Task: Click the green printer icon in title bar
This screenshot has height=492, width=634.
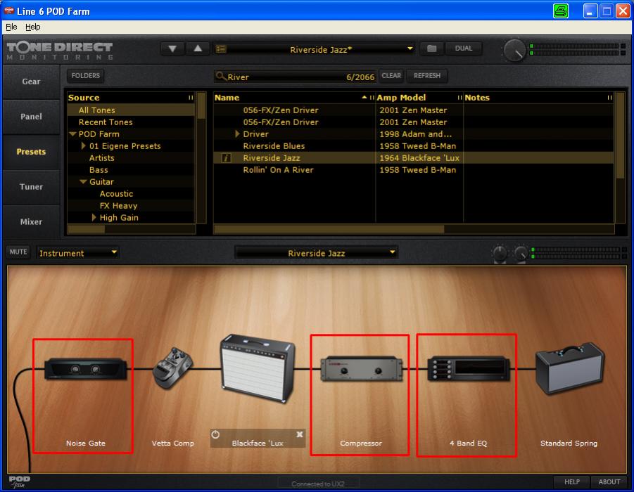Action: 560,11
